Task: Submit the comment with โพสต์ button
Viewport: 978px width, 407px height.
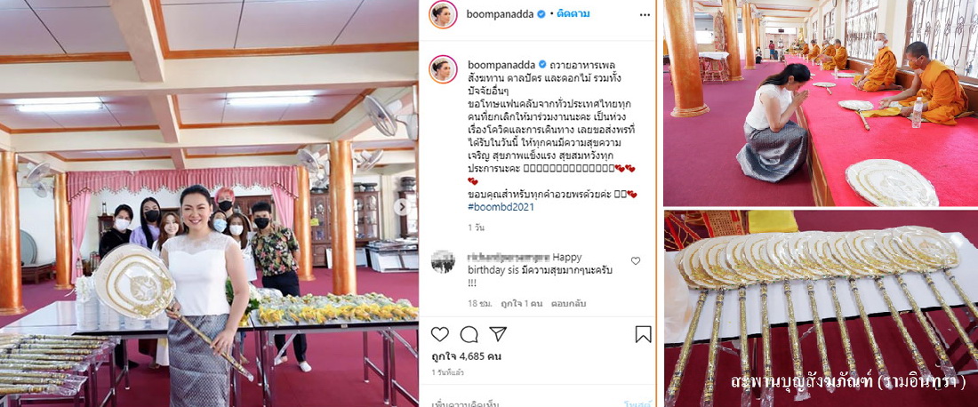Action: [637, 403]
